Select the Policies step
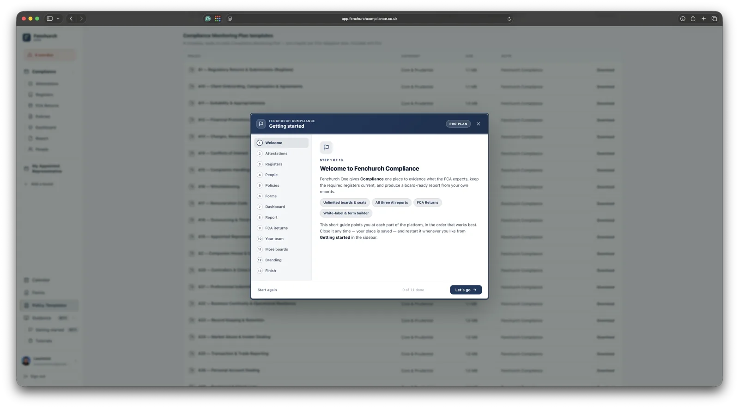 point(281,185)
